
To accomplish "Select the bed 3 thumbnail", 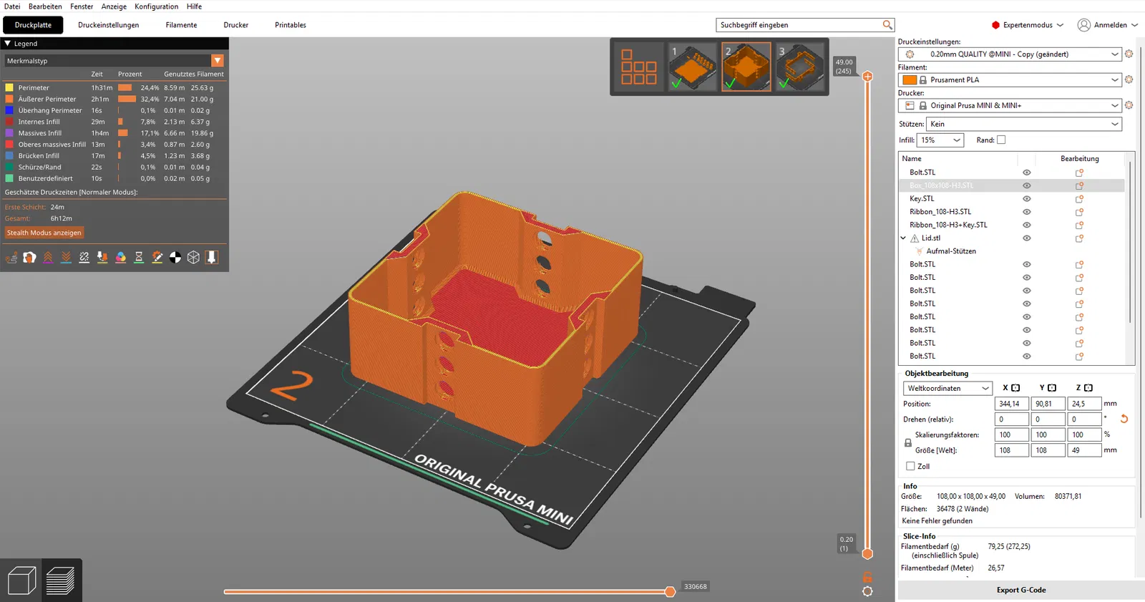I will click(x=799, y=67).
